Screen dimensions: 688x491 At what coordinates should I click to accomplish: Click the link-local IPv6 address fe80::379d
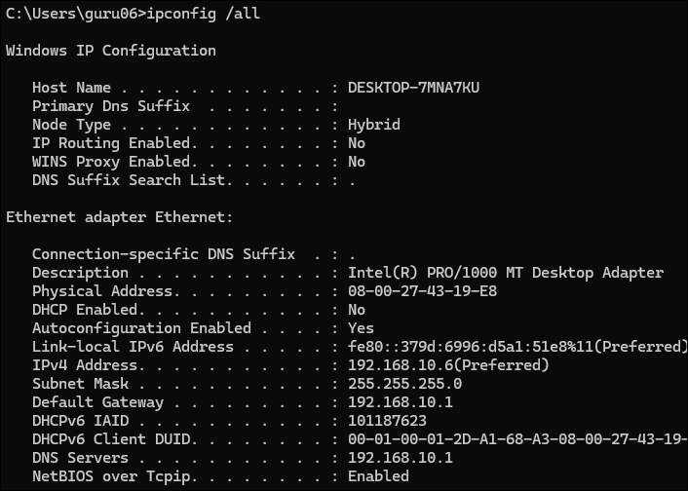click(517, 347)
